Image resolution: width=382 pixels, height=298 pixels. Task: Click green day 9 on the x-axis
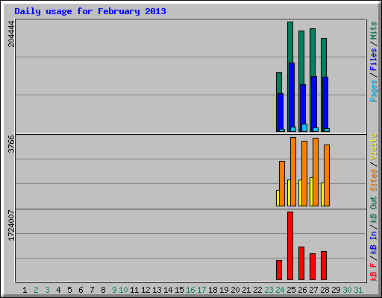click(x=114, y=290)
